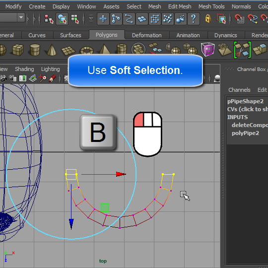Create a polygon cone from shelf
Image resolution: width=268 pixels, height=268 pixels.
[52, 50]
